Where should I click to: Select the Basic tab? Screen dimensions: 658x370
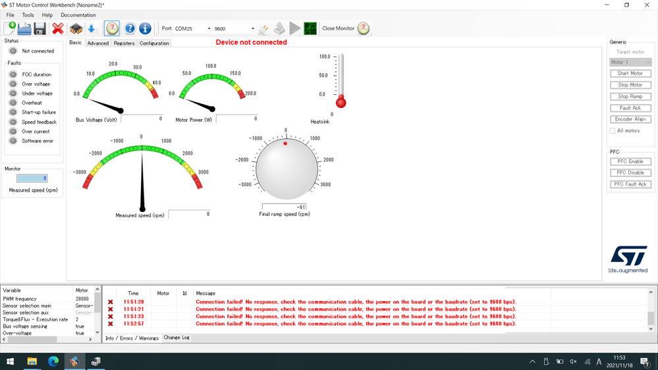coord(76,42)
